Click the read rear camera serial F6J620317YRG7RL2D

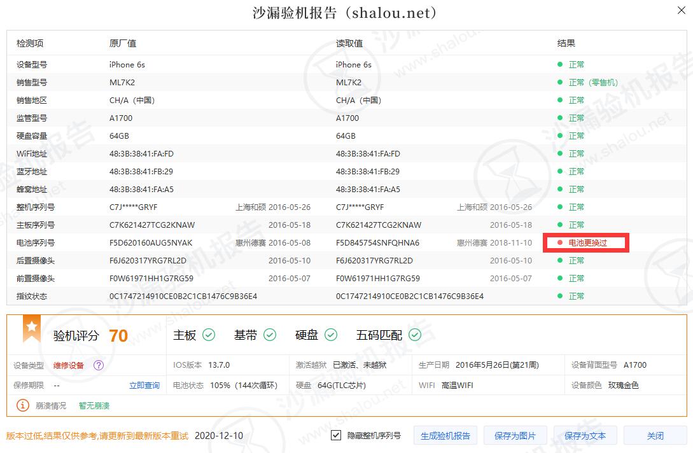[x=374, y=261]
